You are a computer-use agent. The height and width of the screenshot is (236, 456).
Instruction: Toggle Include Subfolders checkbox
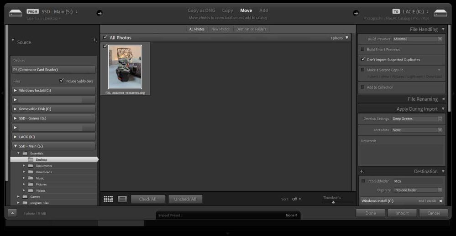62,81
